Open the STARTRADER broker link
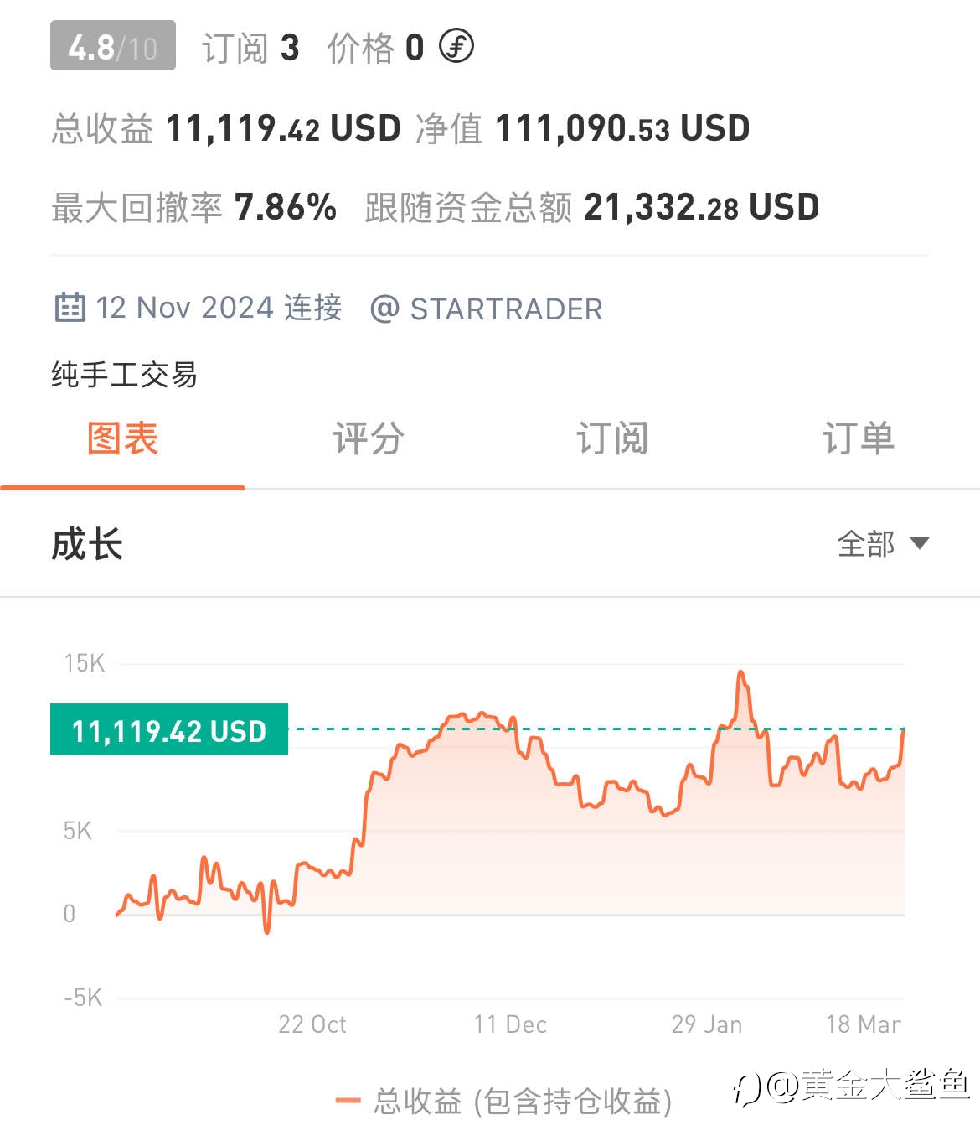 pyautogui.click(x=506, y=309)
